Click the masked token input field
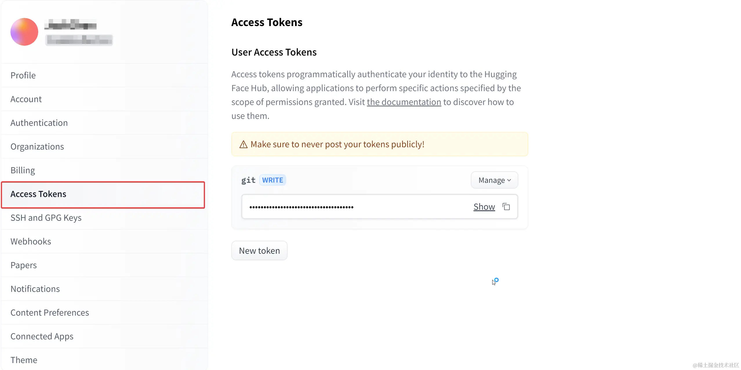 point(348,207)
